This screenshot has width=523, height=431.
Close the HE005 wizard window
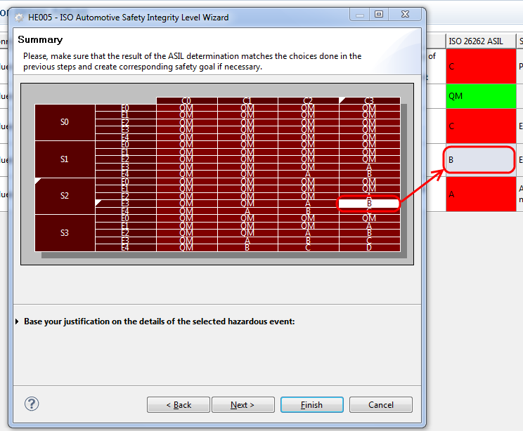405,14
